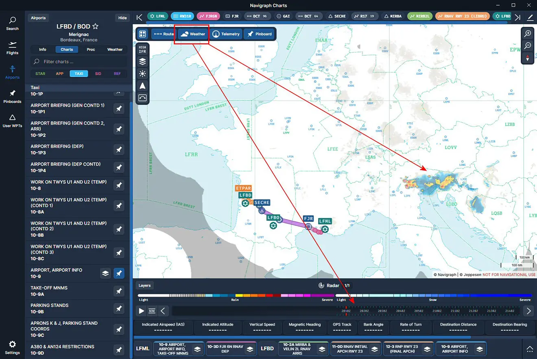Open 10-3D FJR 6N RNAV DEP chart

[225, 349]
